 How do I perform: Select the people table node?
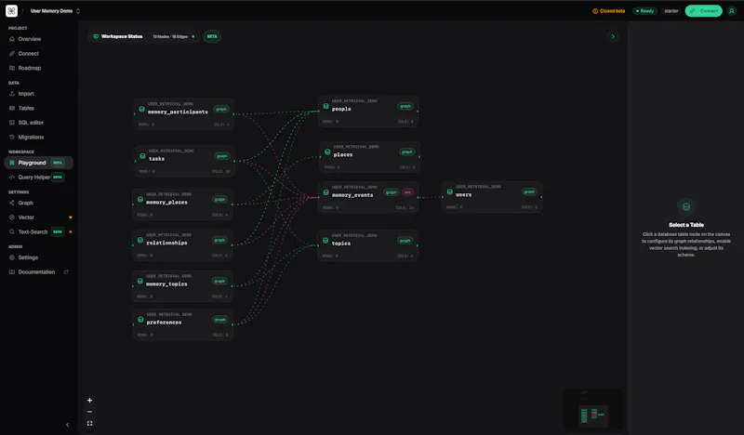click(x=368, y=111)
